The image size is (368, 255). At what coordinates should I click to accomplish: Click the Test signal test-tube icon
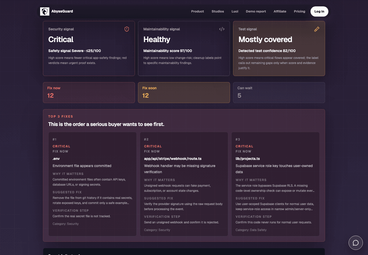[317, 29]
